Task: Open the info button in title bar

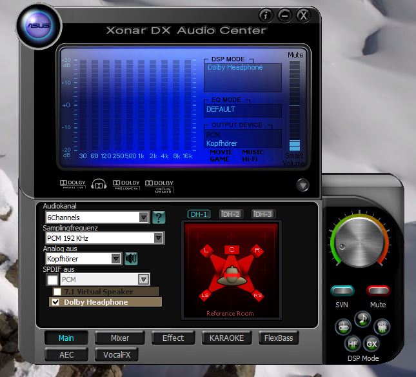Action: pos(266,15)
